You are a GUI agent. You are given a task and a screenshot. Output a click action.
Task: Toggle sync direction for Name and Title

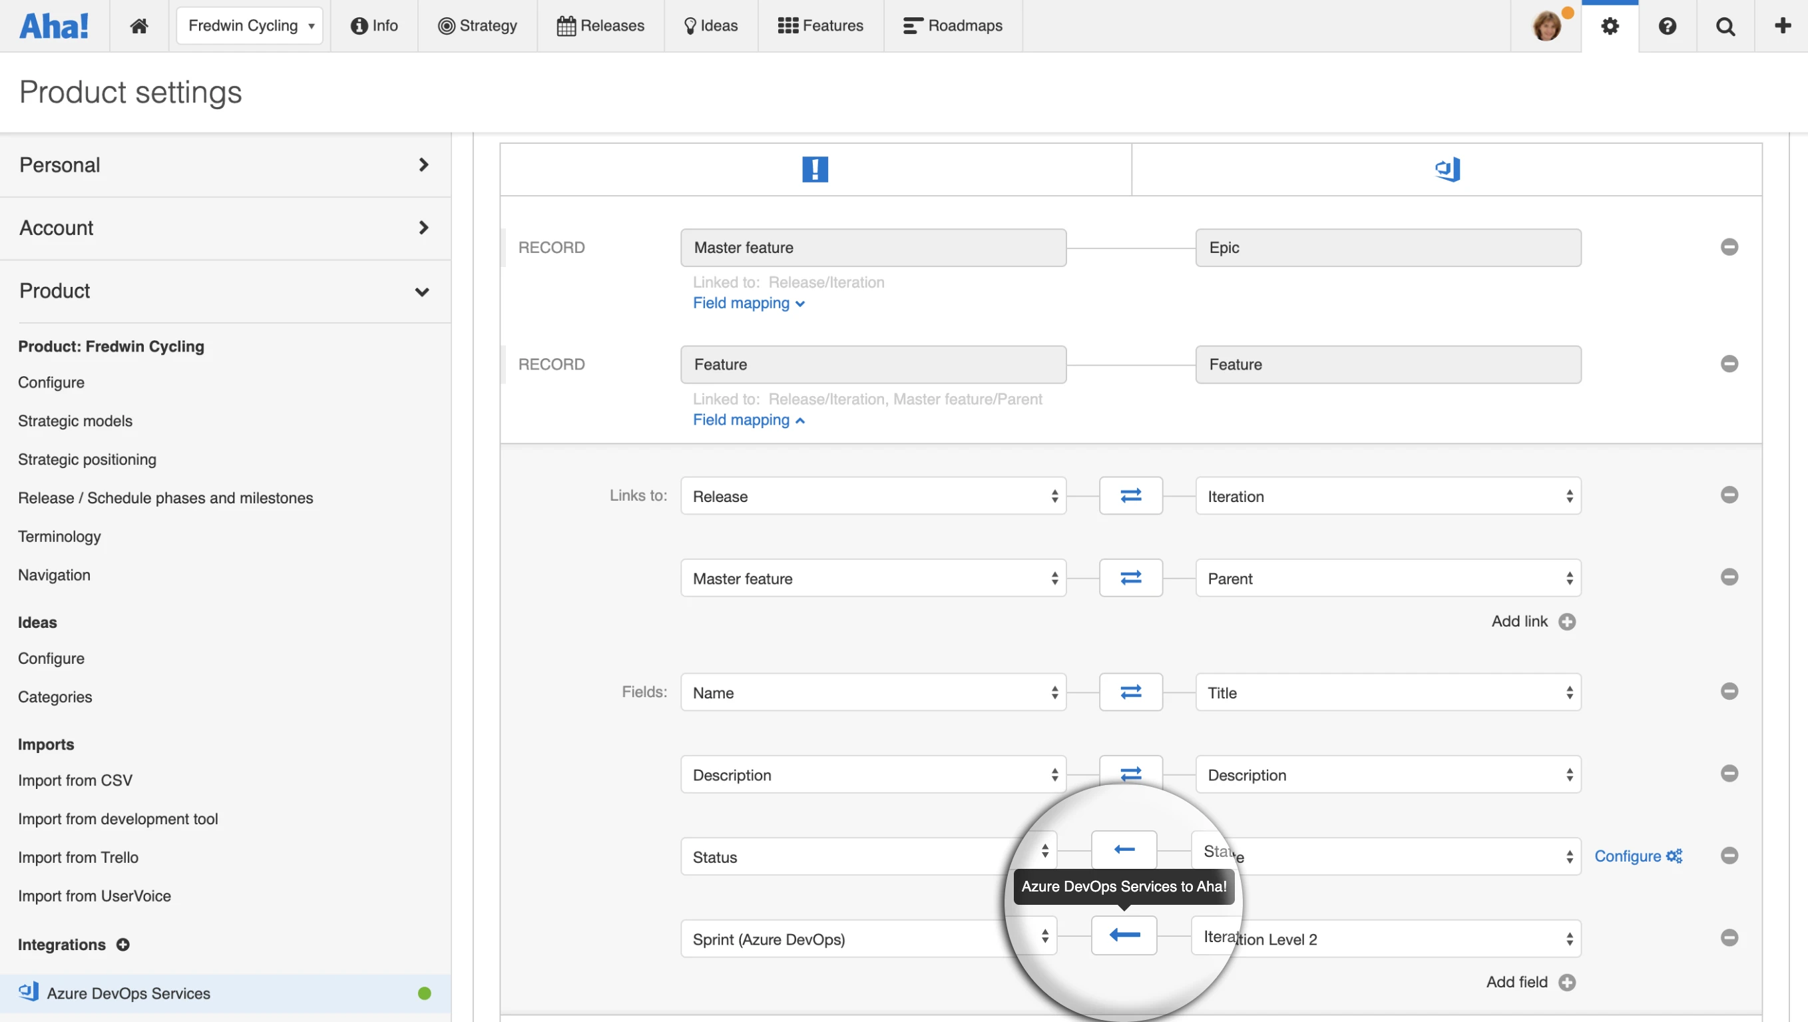(x=1130, y=692)
